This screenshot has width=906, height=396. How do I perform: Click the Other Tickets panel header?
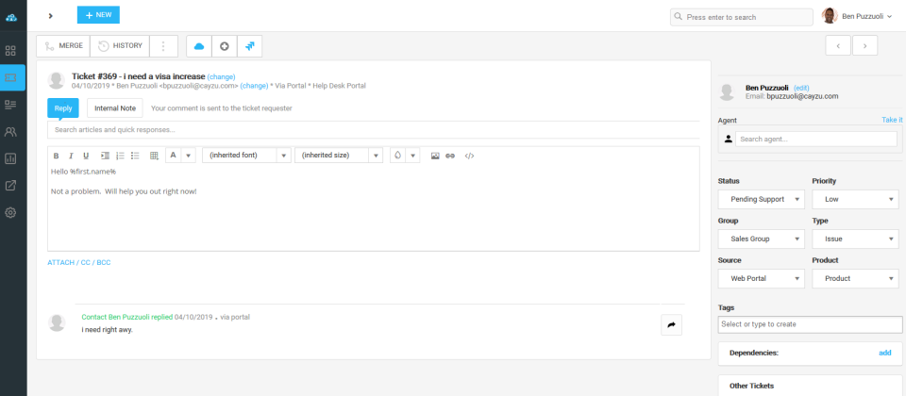(810, 386)
